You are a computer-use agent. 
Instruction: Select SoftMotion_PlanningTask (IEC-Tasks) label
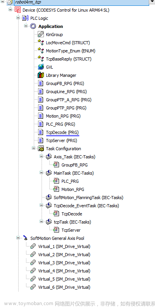pyautogui.click(x=89, y=198)
